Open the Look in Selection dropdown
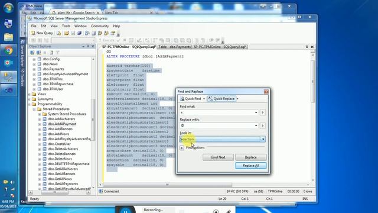 263,139
